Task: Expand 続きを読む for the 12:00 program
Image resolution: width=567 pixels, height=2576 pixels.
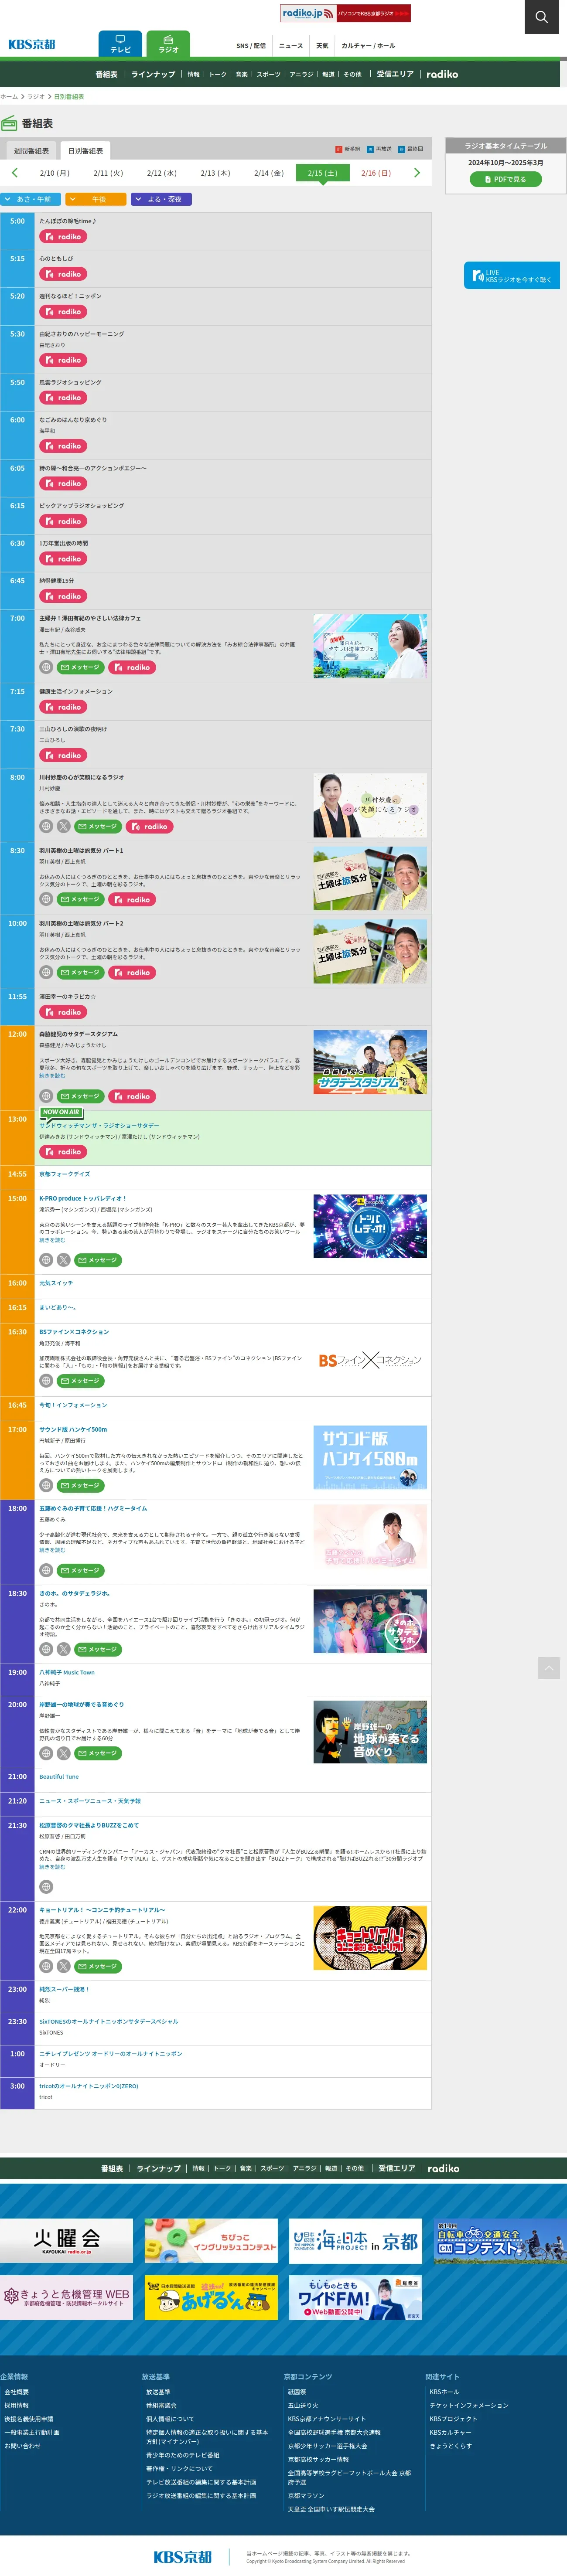Action: coord(52,1076)
